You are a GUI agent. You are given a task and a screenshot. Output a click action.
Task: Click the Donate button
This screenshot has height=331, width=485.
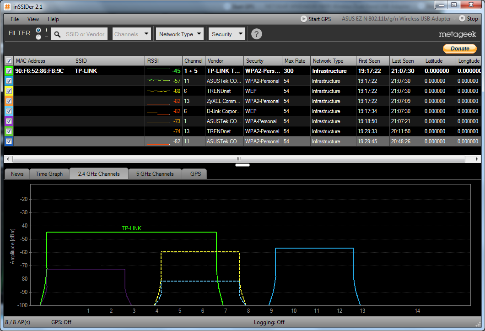click(x=460, y=49)
